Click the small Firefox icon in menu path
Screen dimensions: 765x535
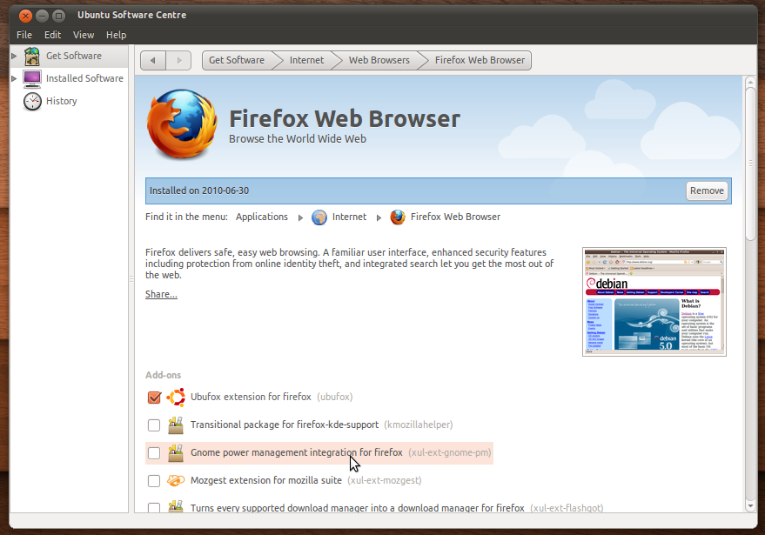click(398, 217)
